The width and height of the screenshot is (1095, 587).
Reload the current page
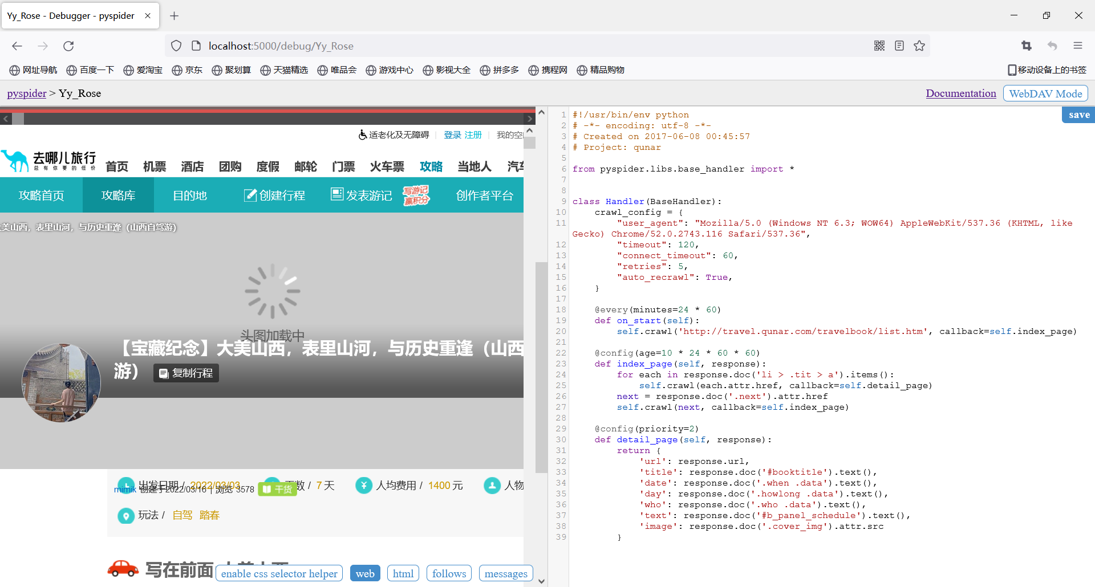[x=68, y=46]
